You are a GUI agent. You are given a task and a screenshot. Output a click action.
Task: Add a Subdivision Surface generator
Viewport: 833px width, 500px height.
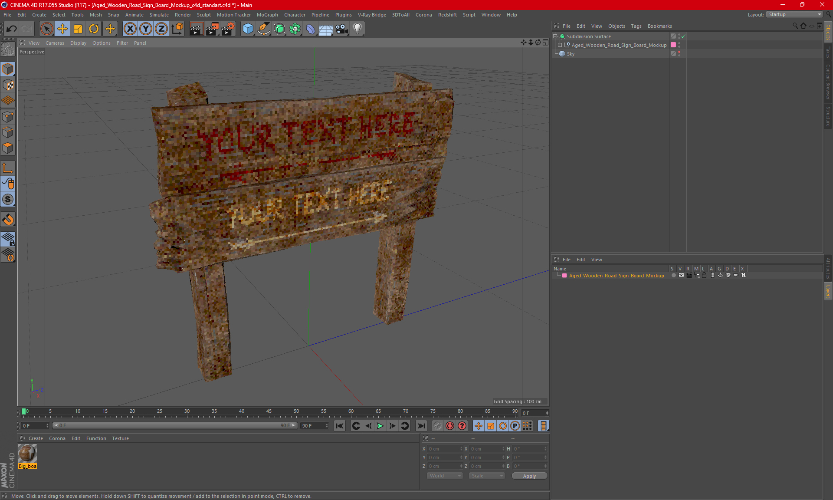[x=279, y=29]
